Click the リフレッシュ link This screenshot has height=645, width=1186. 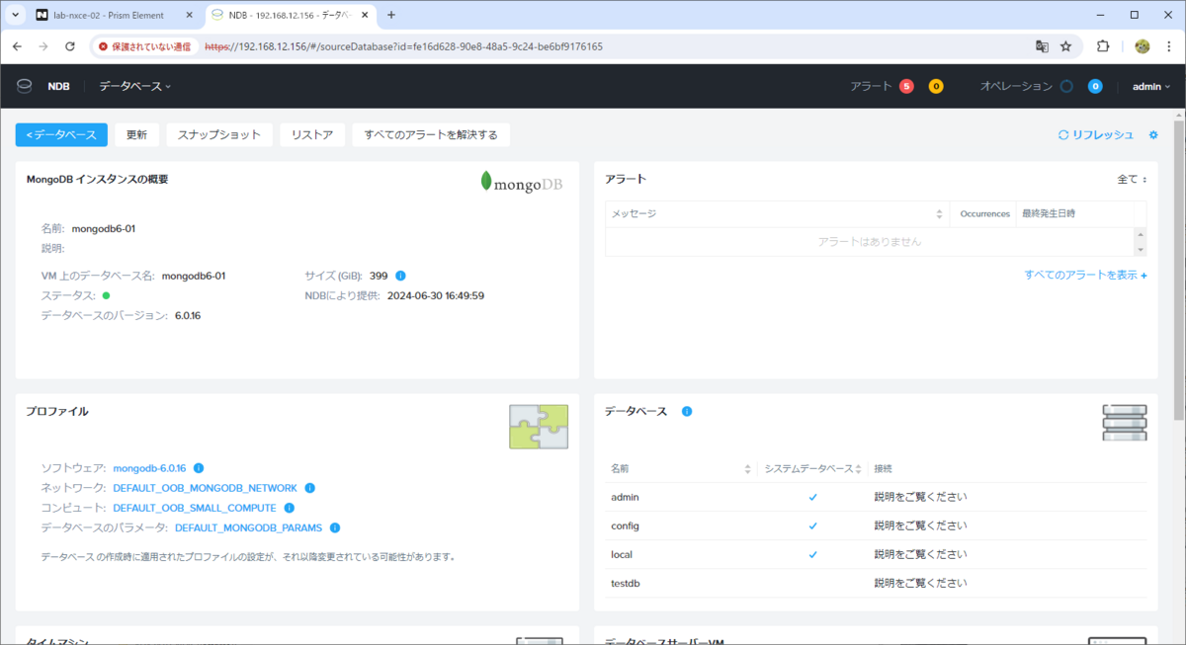click(1096, 135)
